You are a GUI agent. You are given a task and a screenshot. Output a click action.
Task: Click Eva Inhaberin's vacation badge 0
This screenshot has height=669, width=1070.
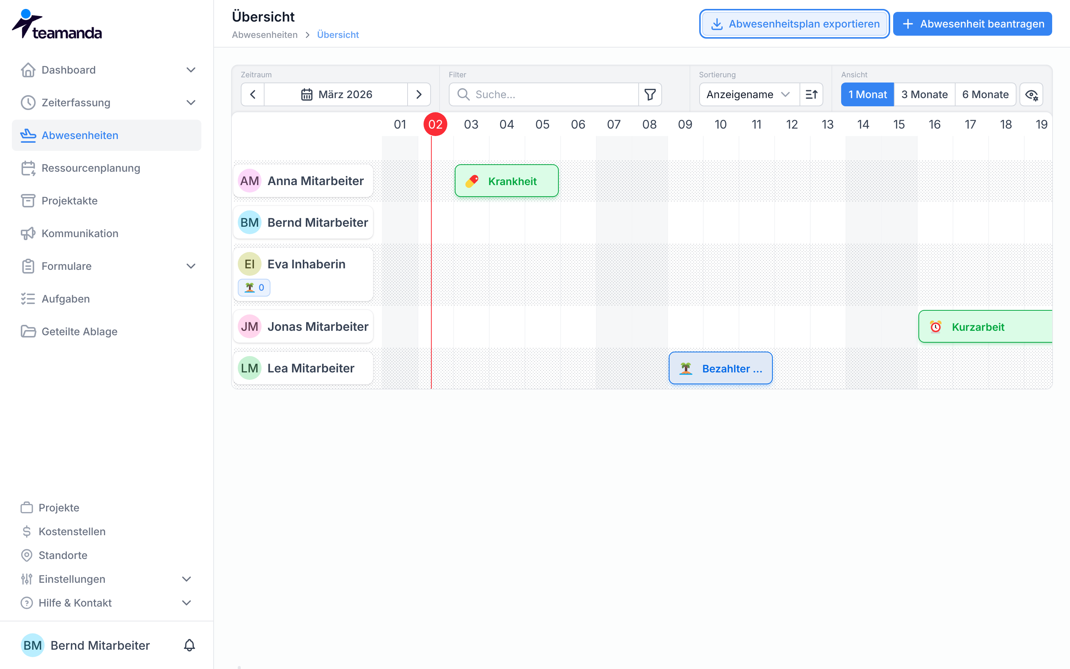pyautogui.click(x=254, y=288)
